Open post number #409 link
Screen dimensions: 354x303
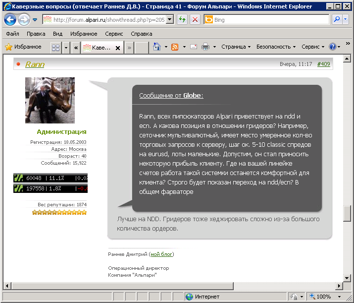pos(323,64)
